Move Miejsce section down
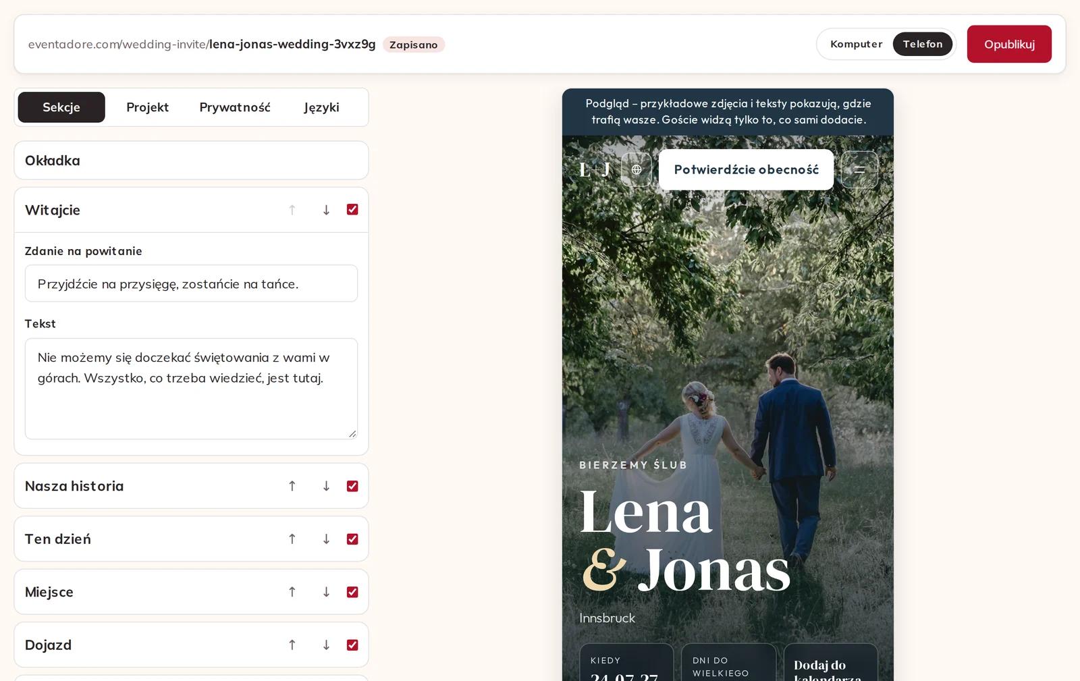Viewport: 1080px width, 681px height. tap(326, 592)
